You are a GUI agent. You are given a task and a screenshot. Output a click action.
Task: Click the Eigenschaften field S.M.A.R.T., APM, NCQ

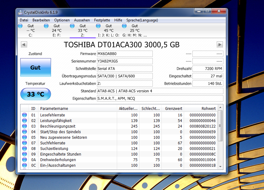pyautogui.click(x=160, y=98)
